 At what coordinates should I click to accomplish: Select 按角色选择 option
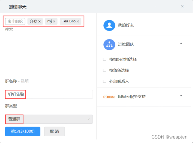(119, 70)
